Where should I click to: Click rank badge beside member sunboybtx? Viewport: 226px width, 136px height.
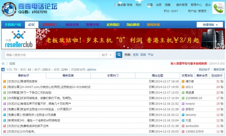point(183,126)
